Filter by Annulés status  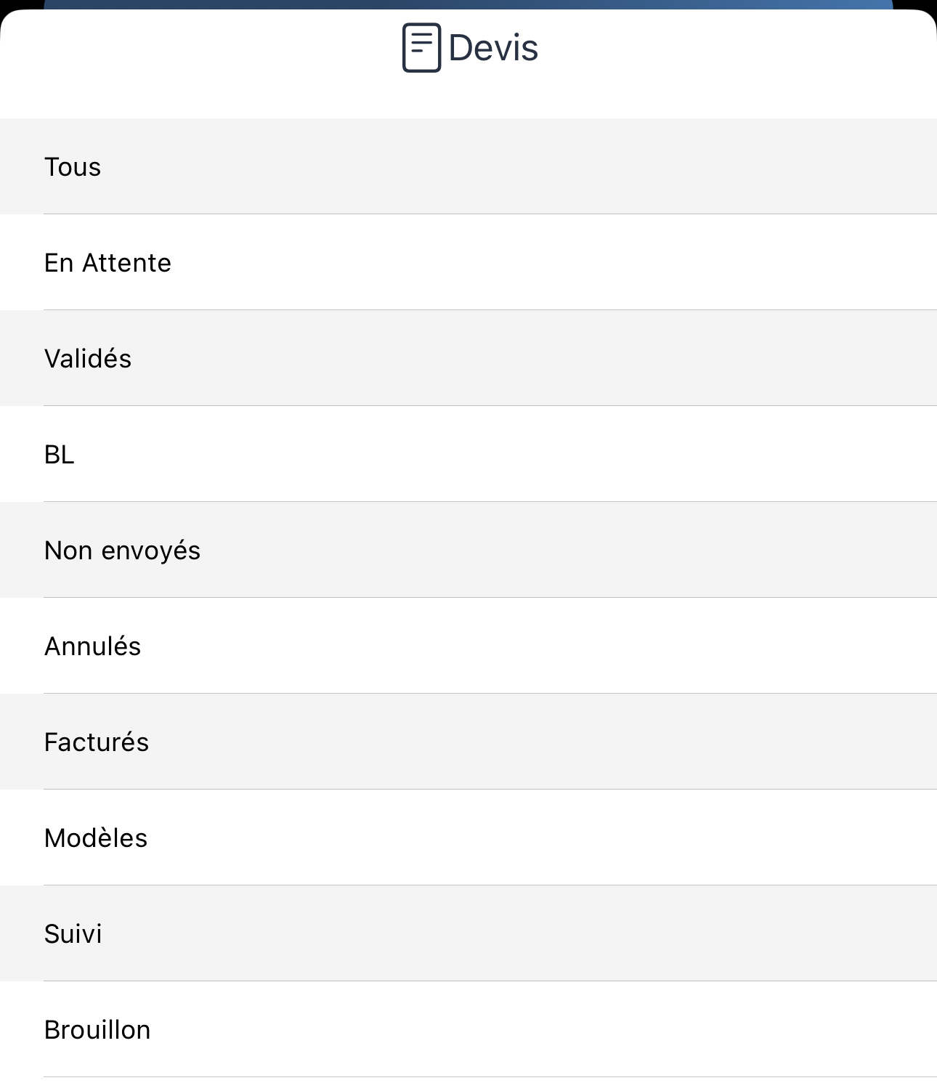click(x=468, y=646)
